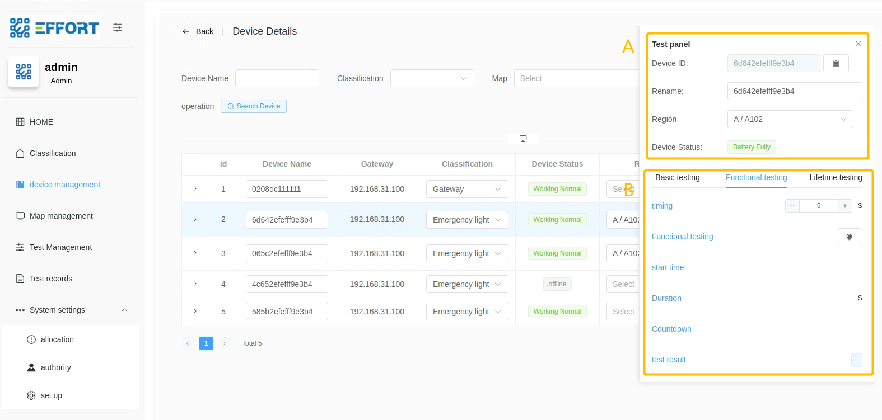Click the Rename input field

[x=794, y=91]
